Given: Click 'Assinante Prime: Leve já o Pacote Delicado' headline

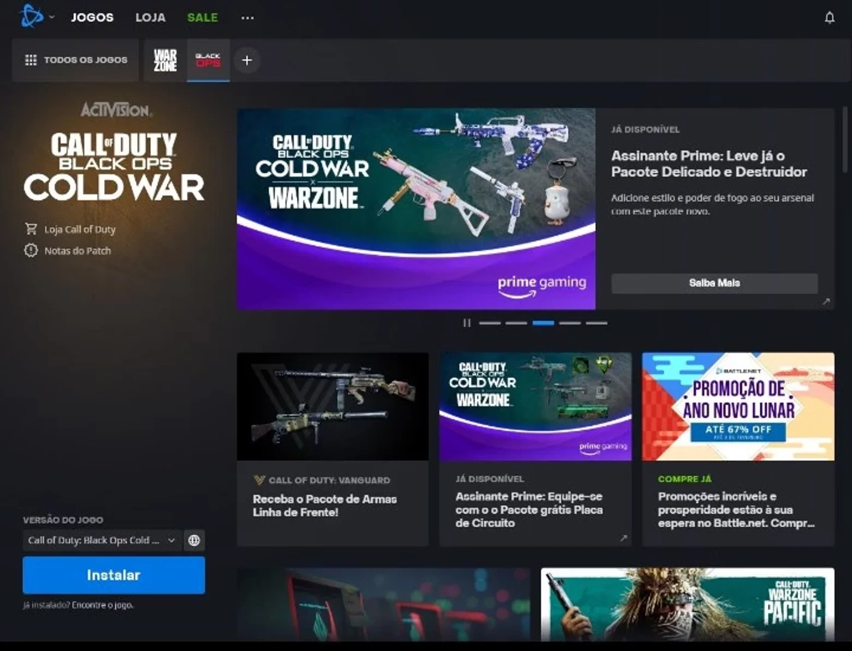Looking at the screenshot, I should 709,164.
